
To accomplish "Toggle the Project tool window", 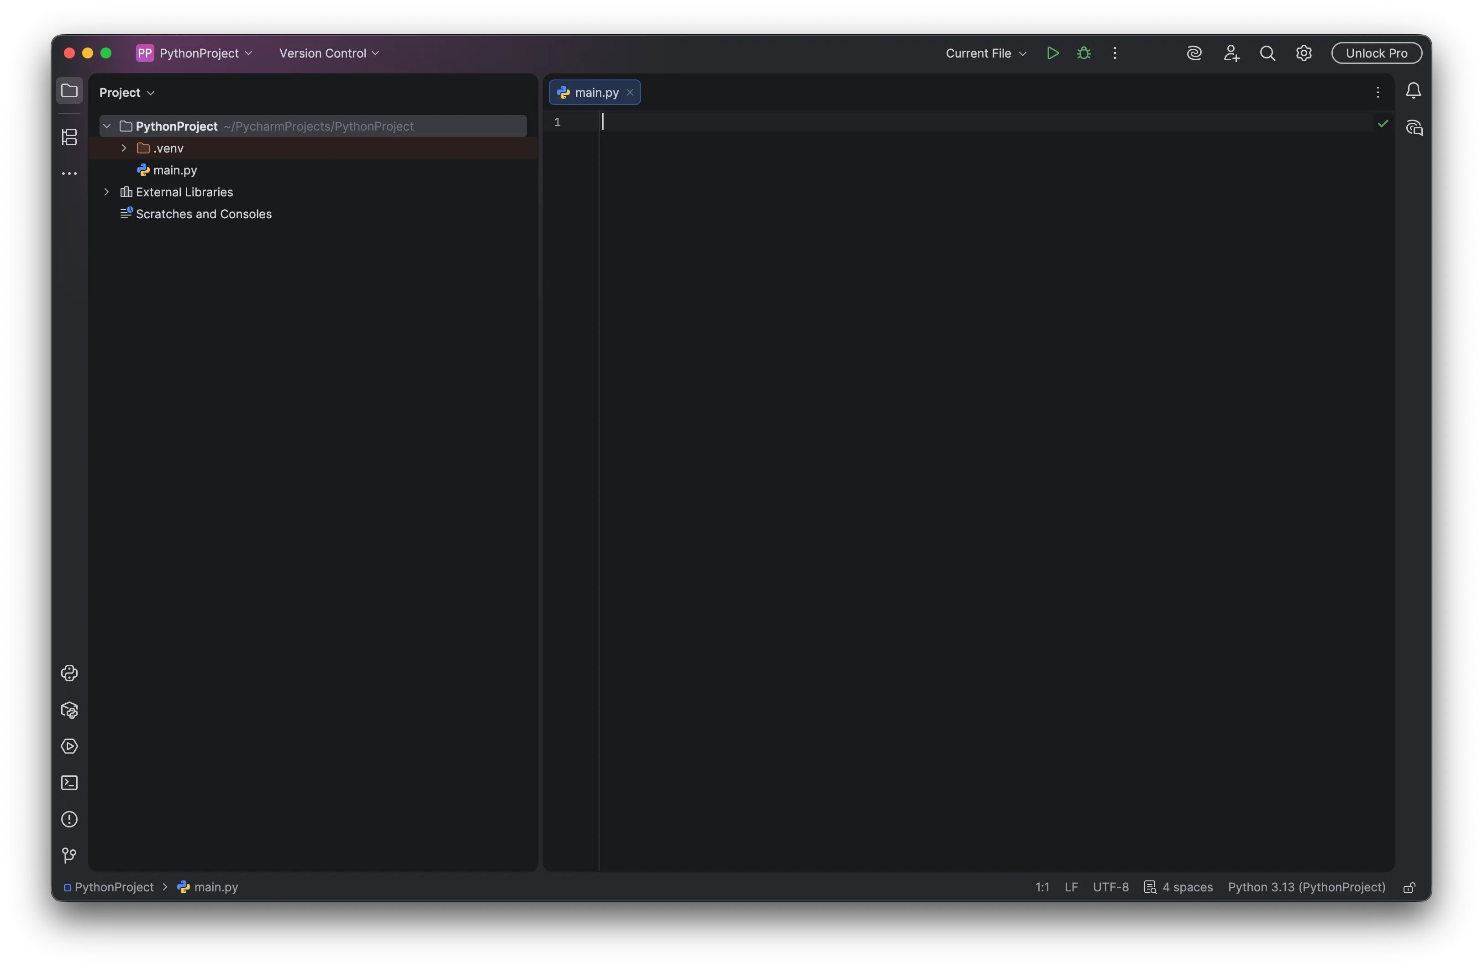I will (69, 90).
